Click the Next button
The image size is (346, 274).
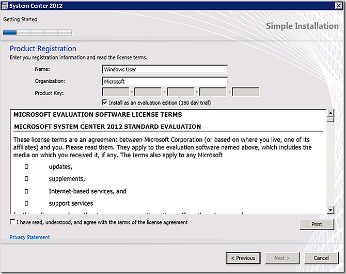click(x=282, y=258)
